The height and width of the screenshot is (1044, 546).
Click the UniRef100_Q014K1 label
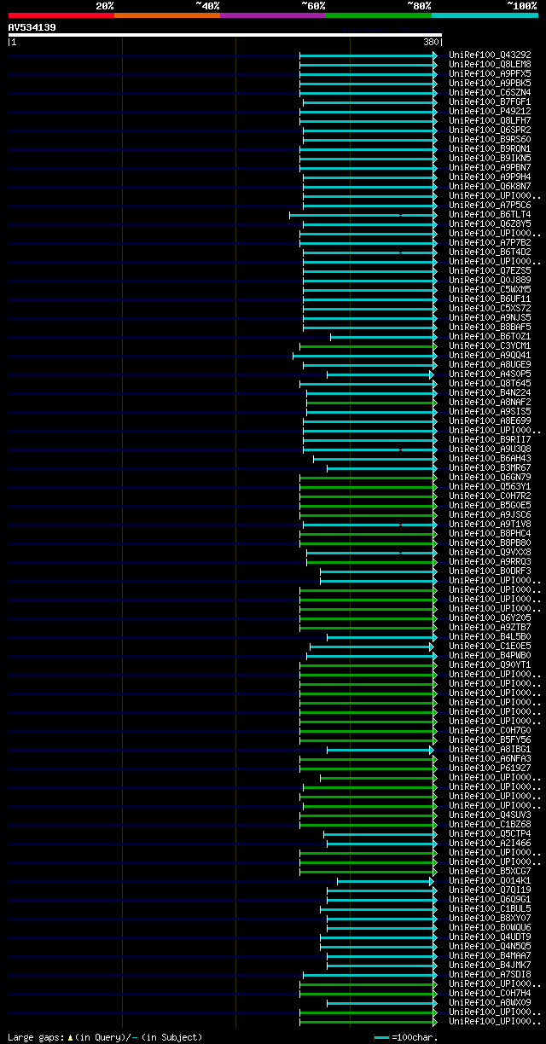(490, 880)
